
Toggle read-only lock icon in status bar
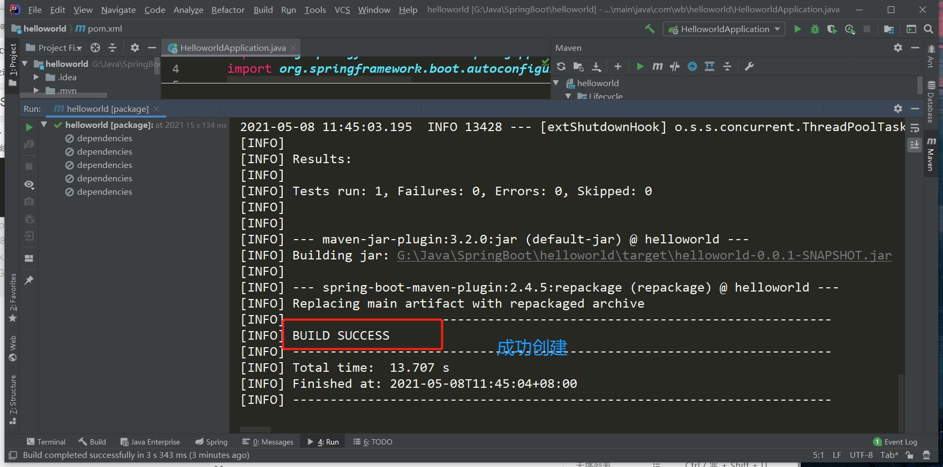(909, 455)
